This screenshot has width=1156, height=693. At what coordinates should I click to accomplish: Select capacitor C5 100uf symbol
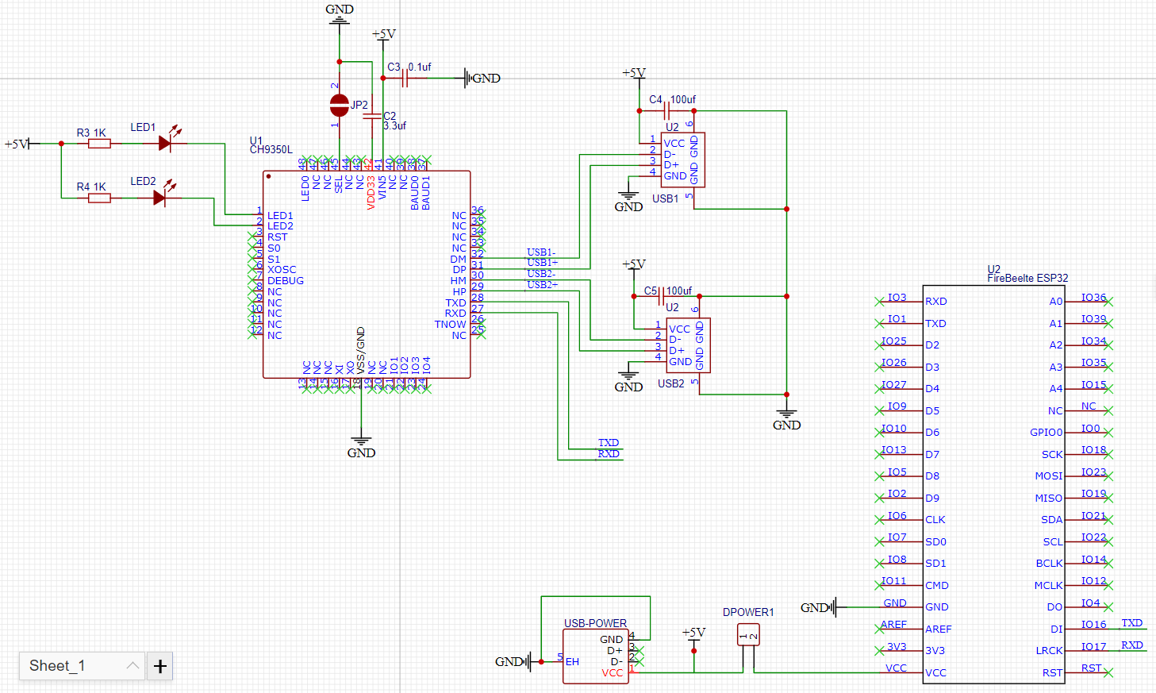pyautogui.click(x=662, y=296)
